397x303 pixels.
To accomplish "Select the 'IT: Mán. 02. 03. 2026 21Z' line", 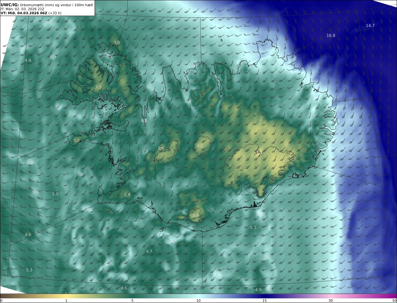I will [22, 9].
